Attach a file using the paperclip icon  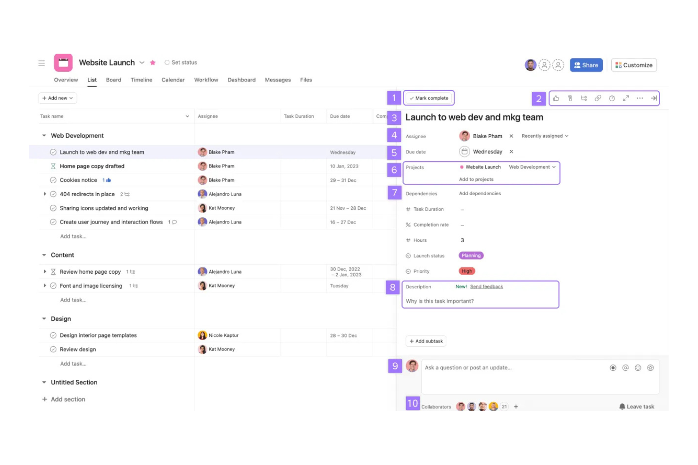[x=570, y=98]
